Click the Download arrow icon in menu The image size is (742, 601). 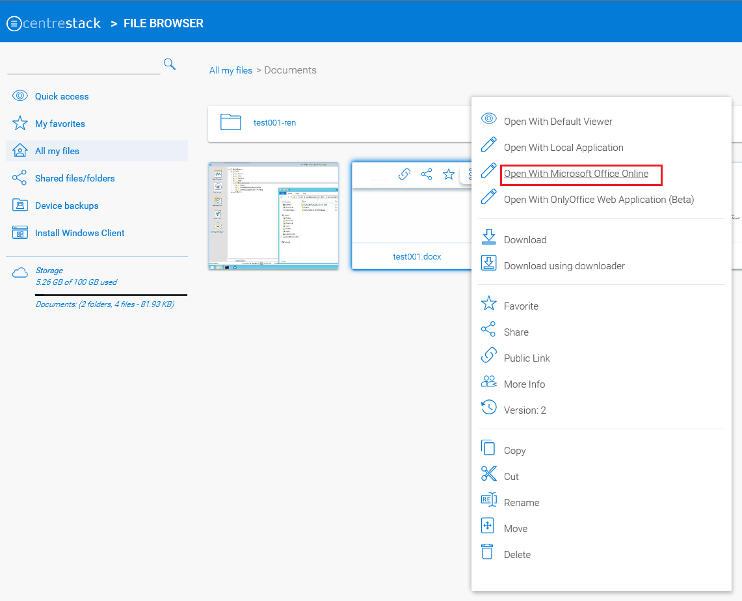(489, 237)
